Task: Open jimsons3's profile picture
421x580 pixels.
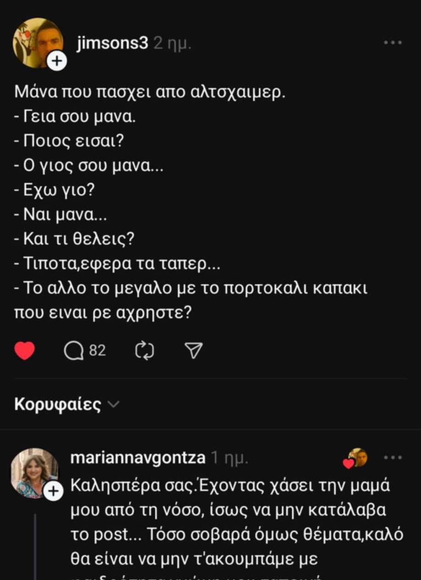Action: pyautogui.click(x=38, y=43)
